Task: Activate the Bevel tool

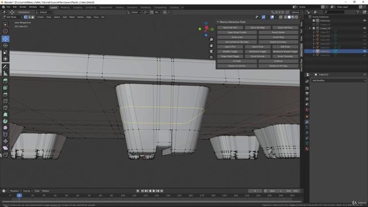Action: tap(5, 94)
